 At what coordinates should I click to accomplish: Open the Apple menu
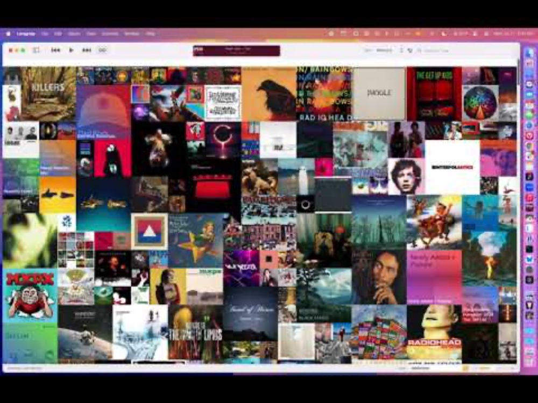8,33
